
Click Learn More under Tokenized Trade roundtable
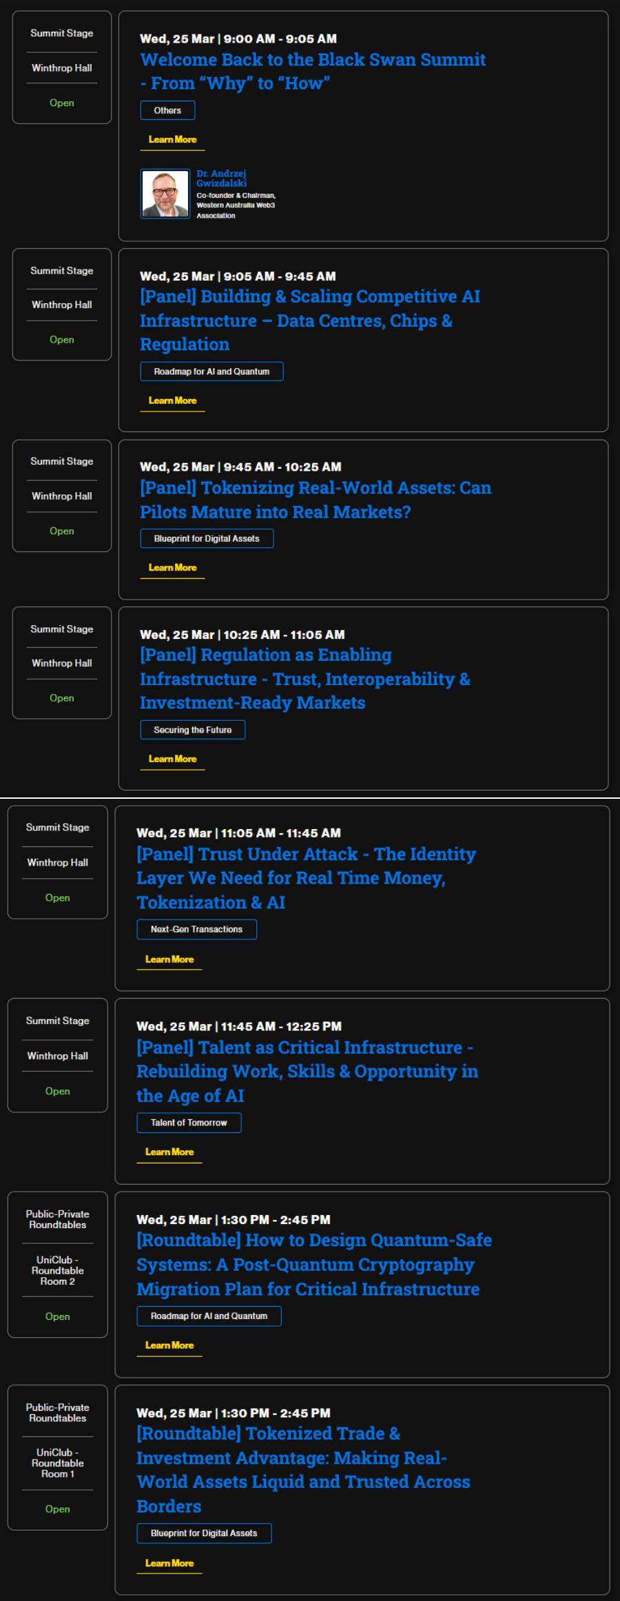(169, 1563)
